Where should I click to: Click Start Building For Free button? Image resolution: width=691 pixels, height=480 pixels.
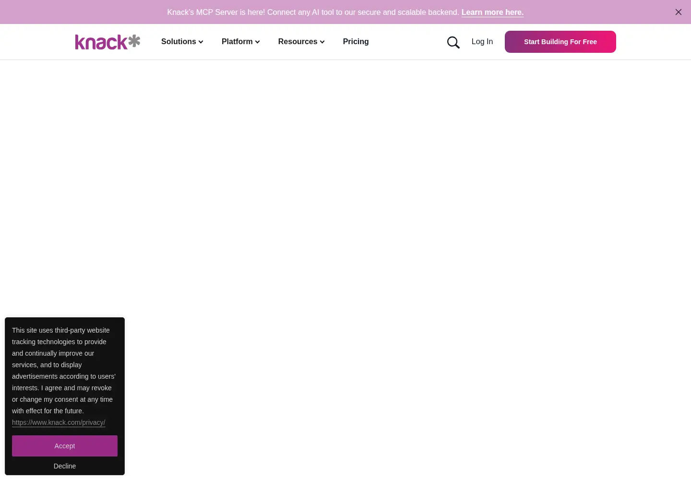coord(560,42)
